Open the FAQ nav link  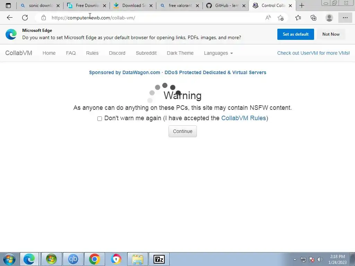click(x=71, y=53)
